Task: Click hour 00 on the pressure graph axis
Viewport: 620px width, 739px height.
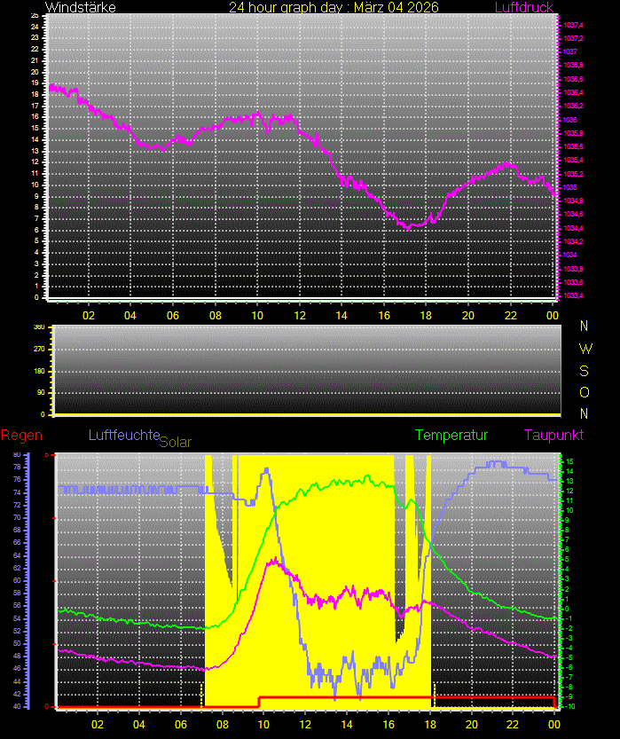Action: pyautogui.click(x=552, y=315)
